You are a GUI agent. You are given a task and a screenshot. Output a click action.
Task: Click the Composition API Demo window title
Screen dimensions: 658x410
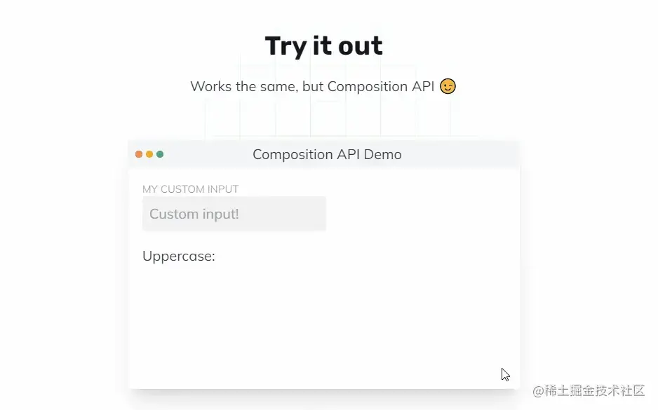(x=327, y=154)
